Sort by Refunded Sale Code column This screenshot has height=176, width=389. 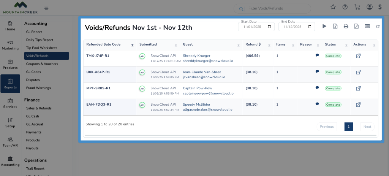click(x=132, y=45)
